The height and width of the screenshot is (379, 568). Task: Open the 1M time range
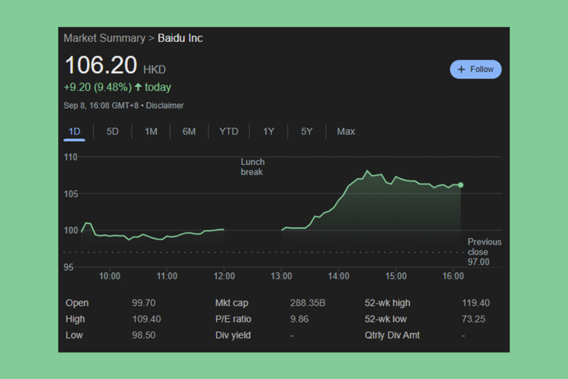pyautogui.click(x=151, y=132)
